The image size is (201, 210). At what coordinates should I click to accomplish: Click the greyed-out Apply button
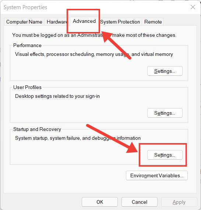tap(179, 202)
